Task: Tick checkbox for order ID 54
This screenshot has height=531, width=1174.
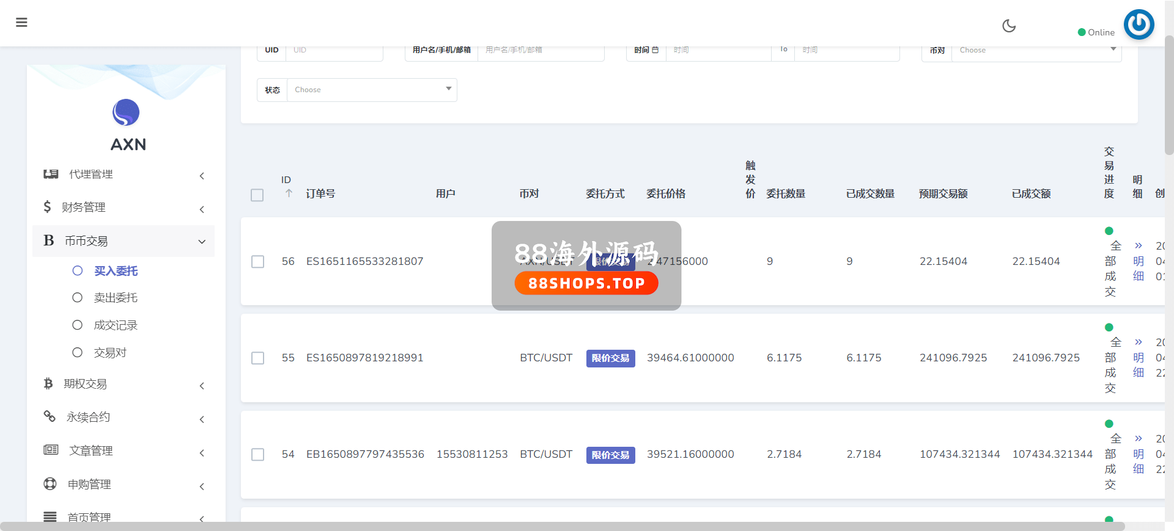Action: tap(257, 455)
